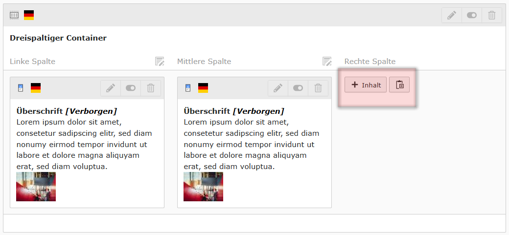Delete the Dreispaltiger Container using the trash icon
The height and width of the screenshot is (235, 509).
[x=492, y=15]
